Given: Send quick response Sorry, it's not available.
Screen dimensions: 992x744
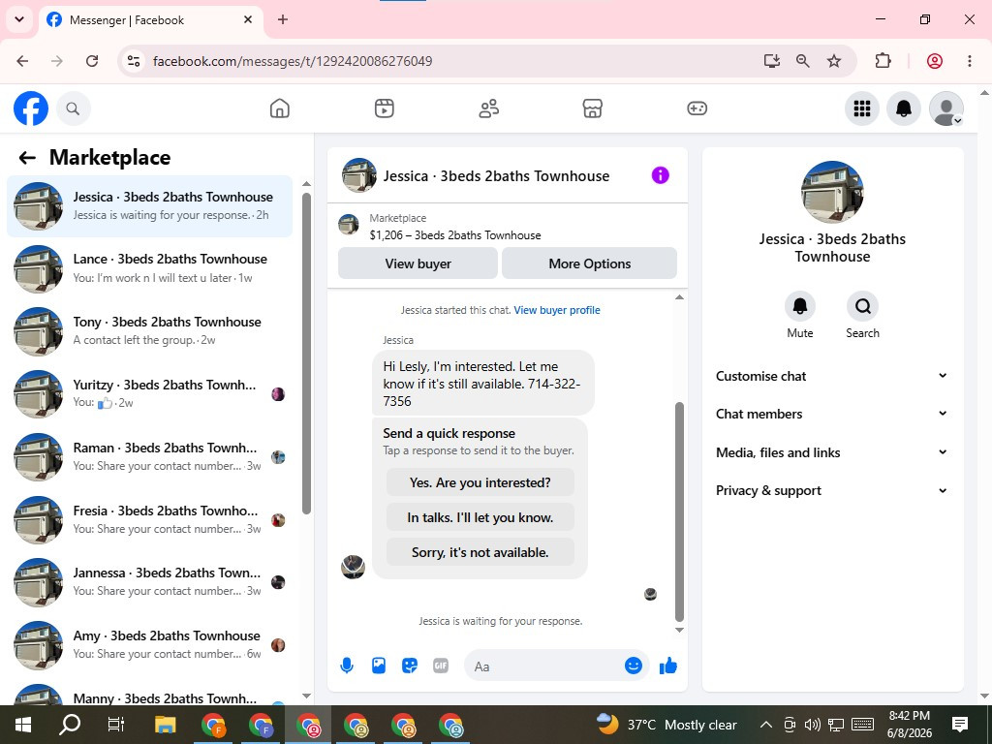Looking at the screenshot, I should coord(480,552).
